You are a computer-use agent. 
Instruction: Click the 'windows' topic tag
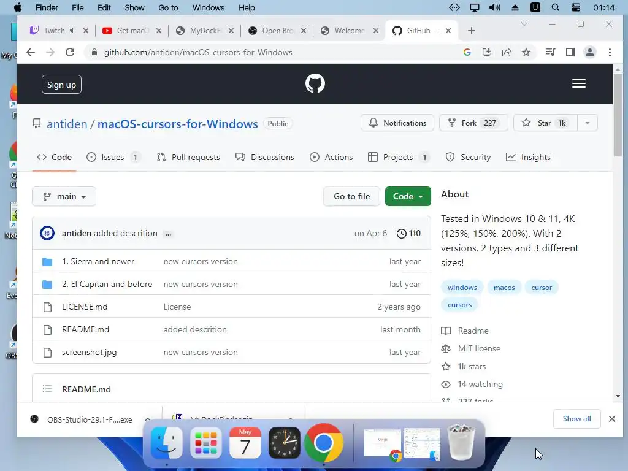(x=462, y=288)
